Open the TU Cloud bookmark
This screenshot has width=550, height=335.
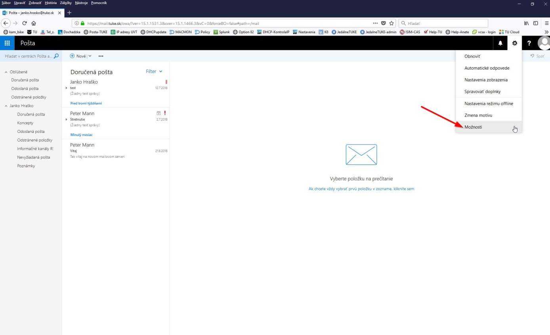click(x=509, y=32)
